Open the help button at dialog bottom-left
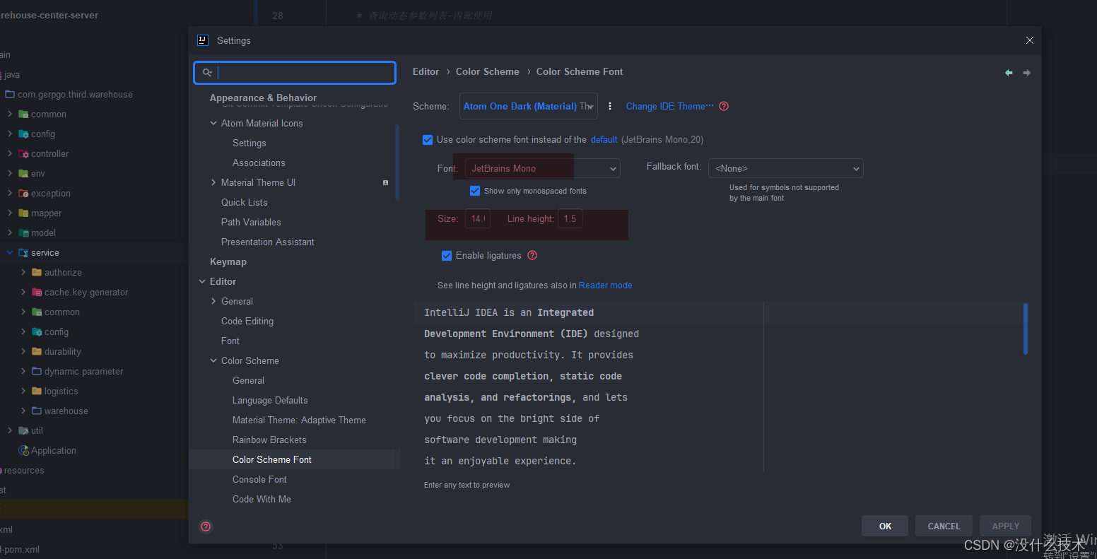1097x559 pixels. coord(206,526)
